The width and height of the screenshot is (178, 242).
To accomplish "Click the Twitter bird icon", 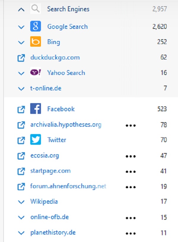I will [35, 140].
